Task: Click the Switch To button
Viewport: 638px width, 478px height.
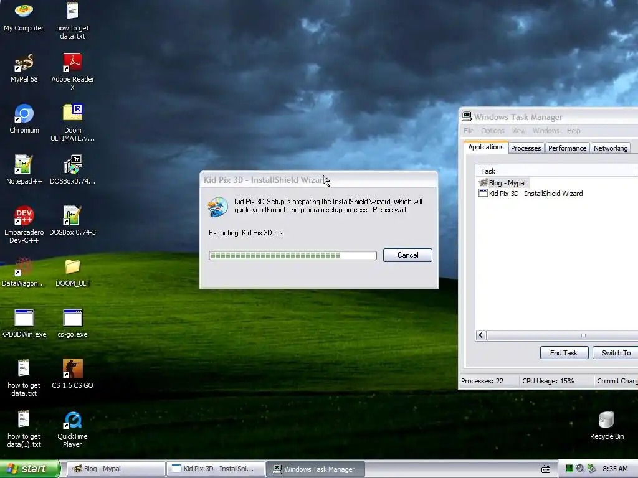Action: pos(616,353)
